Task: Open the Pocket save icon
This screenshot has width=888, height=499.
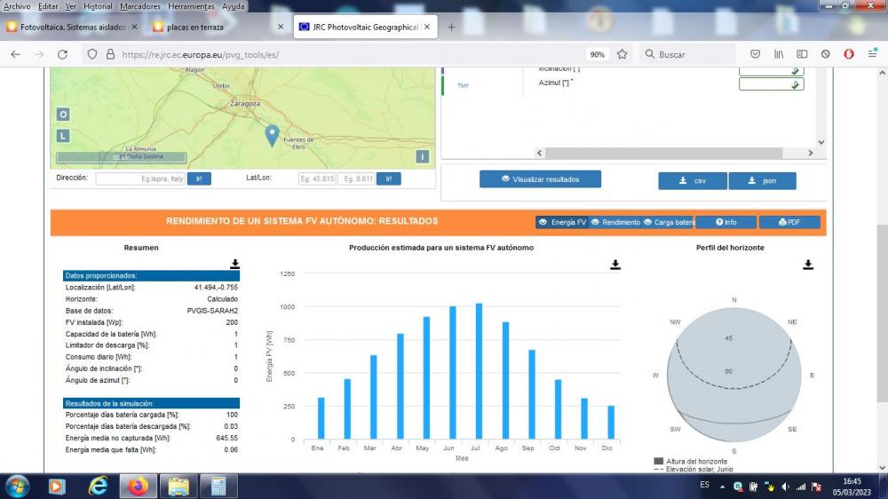Action: pyautogui.click(x=755, y=54)
